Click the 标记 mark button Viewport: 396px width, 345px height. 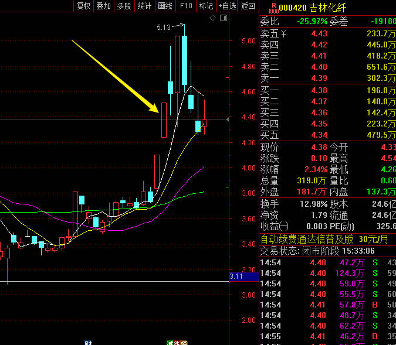206,6
